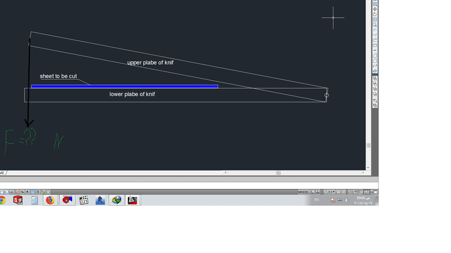Toggle Transparency display
Image resolution: width=451 pixels, height=253 pixels.
point(33,192)
